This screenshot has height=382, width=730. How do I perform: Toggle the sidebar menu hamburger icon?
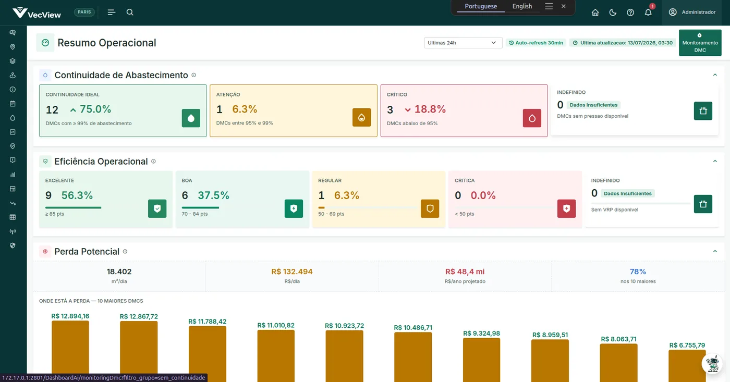111,12
